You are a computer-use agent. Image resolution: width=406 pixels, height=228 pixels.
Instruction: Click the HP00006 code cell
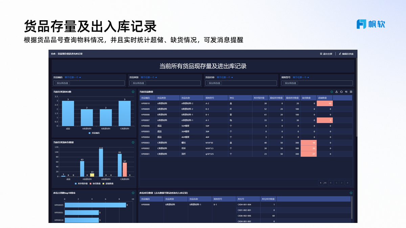click(x=148, y=126)
